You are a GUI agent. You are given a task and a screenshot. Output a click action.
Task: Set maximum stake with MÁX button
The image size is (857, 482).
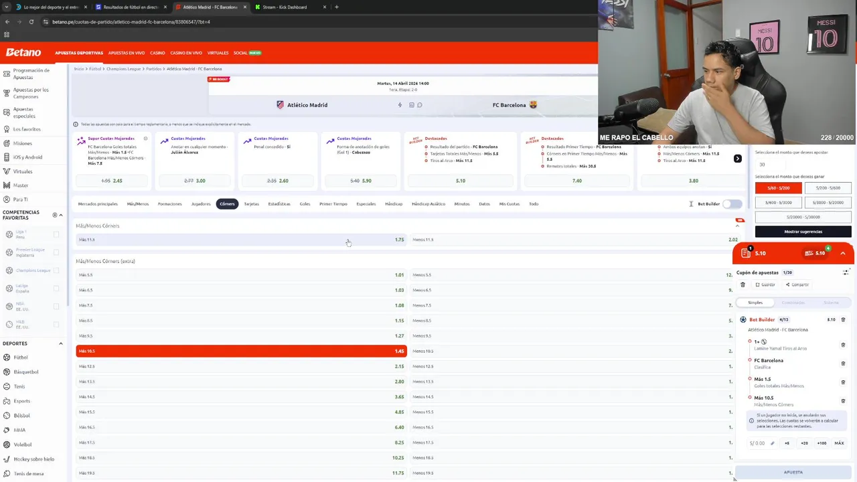coord(839,443)
